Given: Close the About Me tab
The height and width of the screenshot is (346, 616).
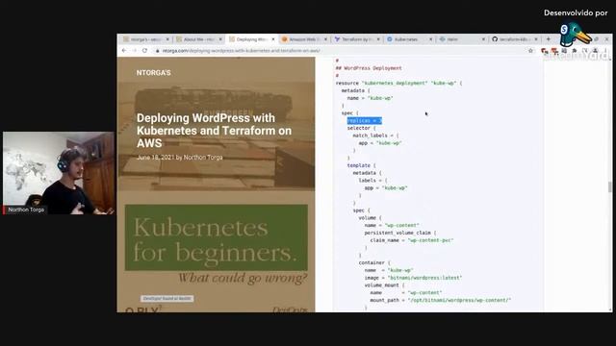Looking at the screenshot, I should 220,39.
